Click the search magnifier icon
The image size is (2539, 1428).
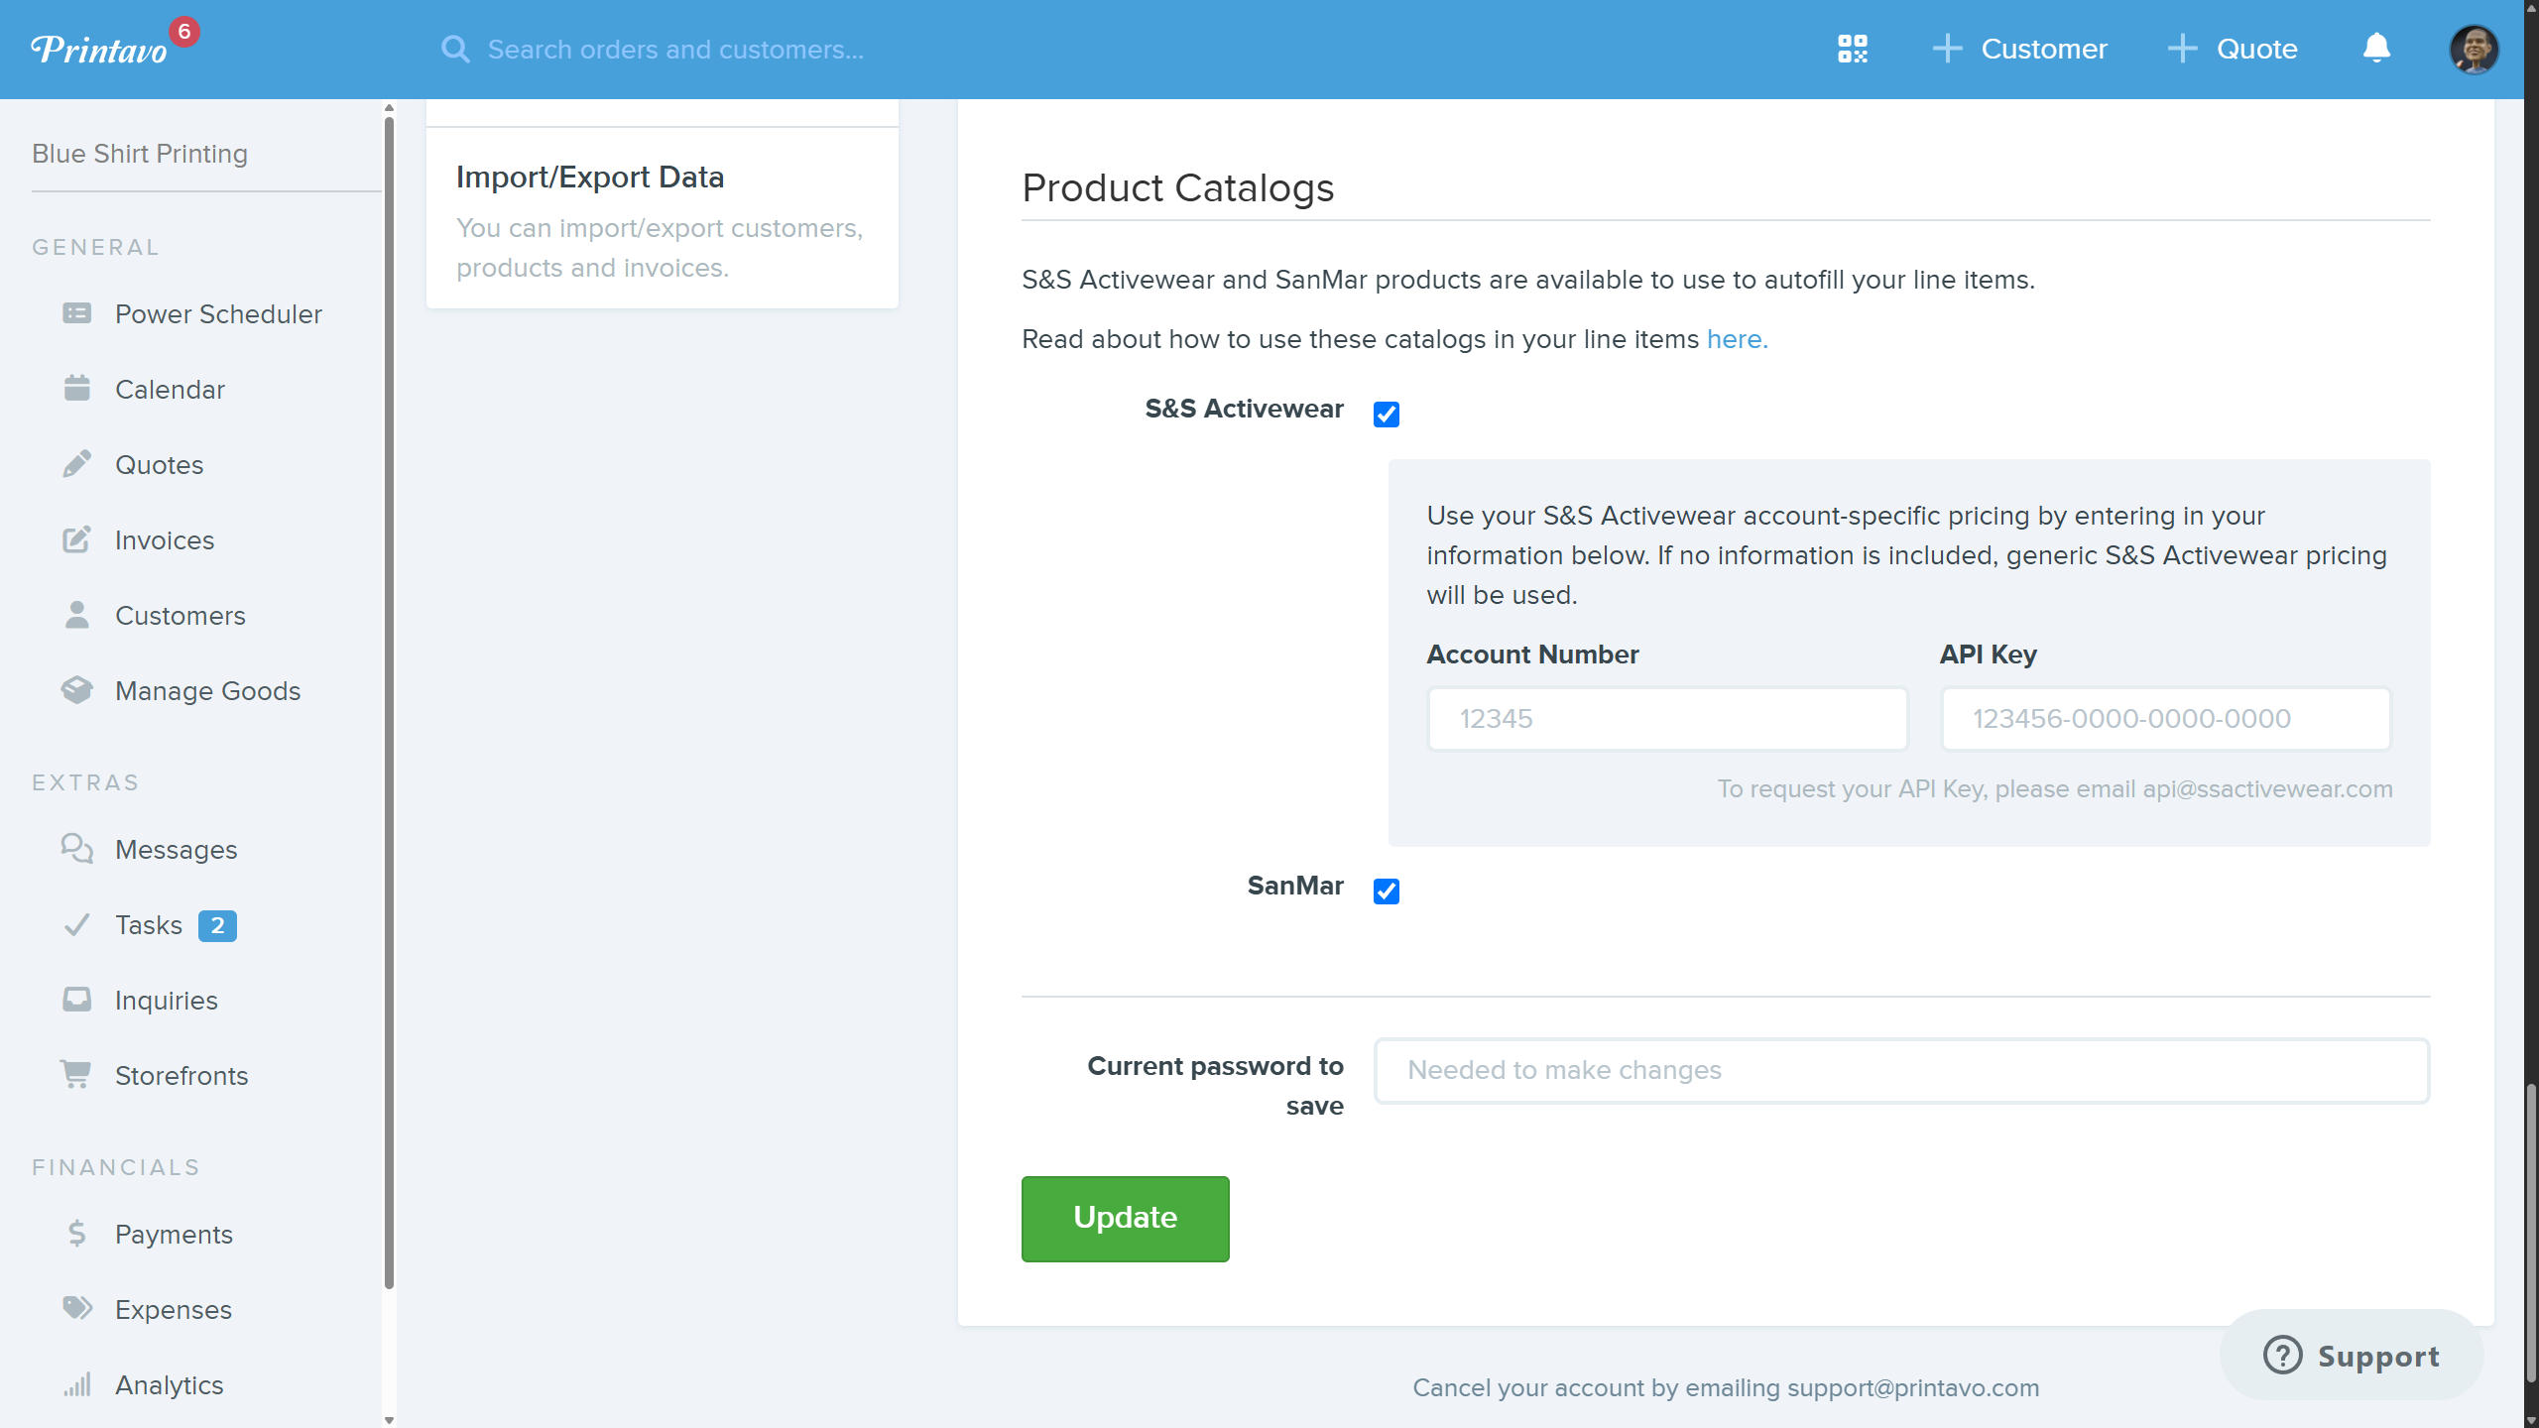click(455, 50)
